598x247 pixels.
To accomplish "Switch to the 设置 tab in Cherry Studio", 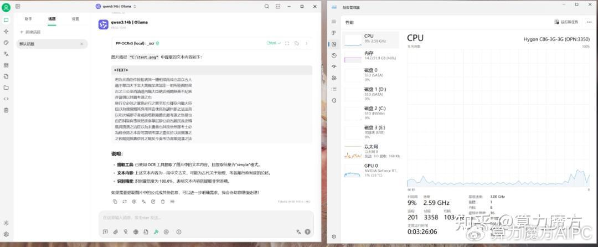I will [75, 19].
